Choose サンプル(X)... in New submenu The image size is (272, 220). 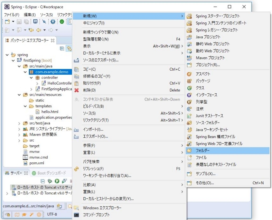227,174
